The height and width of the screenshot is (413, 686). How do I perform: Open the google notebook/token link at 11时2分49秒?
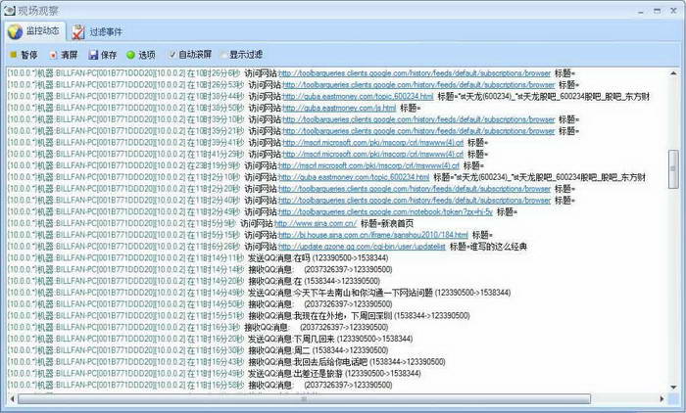385,212
